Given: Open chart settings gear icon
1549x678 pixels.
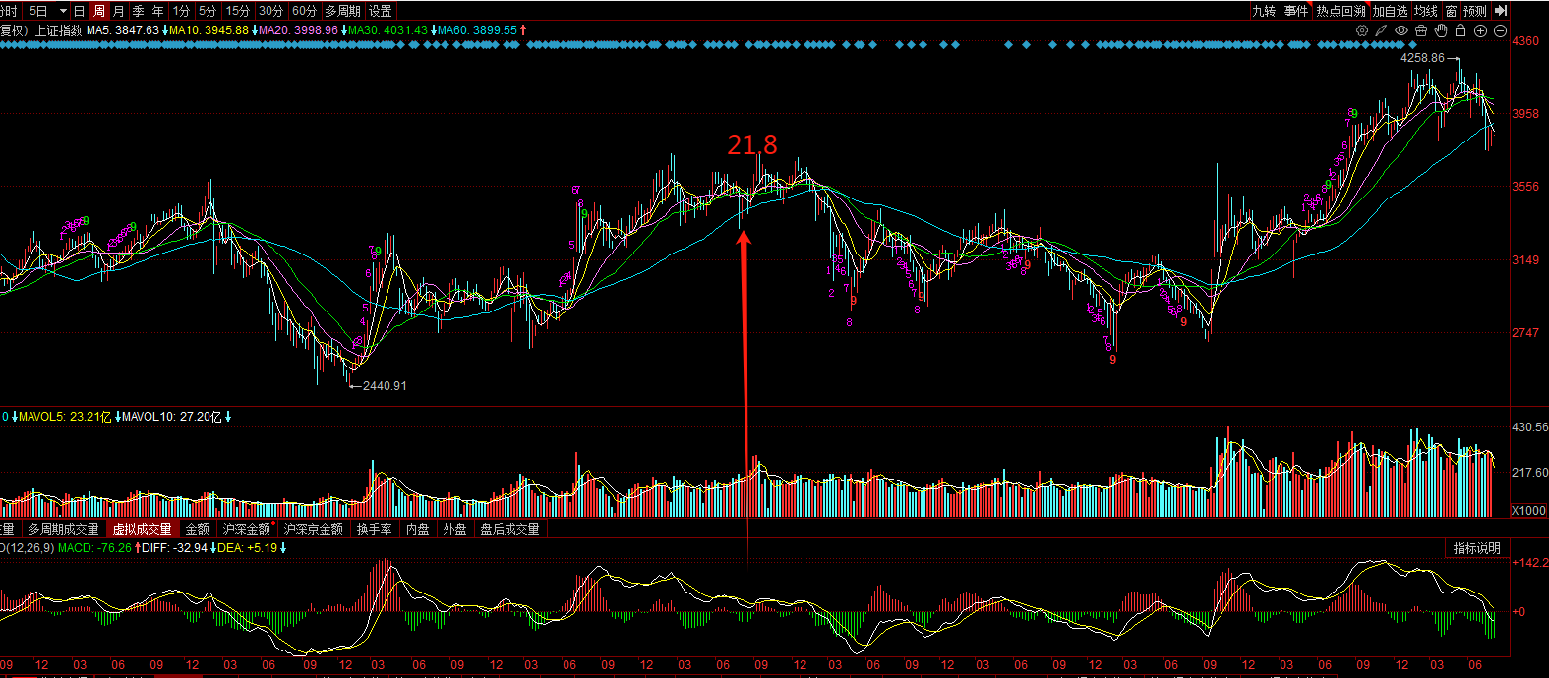Looking at the screenshot, I should [1362, 30].
